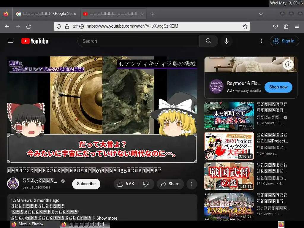Open more actions menu below video
Viewport: 304px width, 228px height.
click(192, 184)
